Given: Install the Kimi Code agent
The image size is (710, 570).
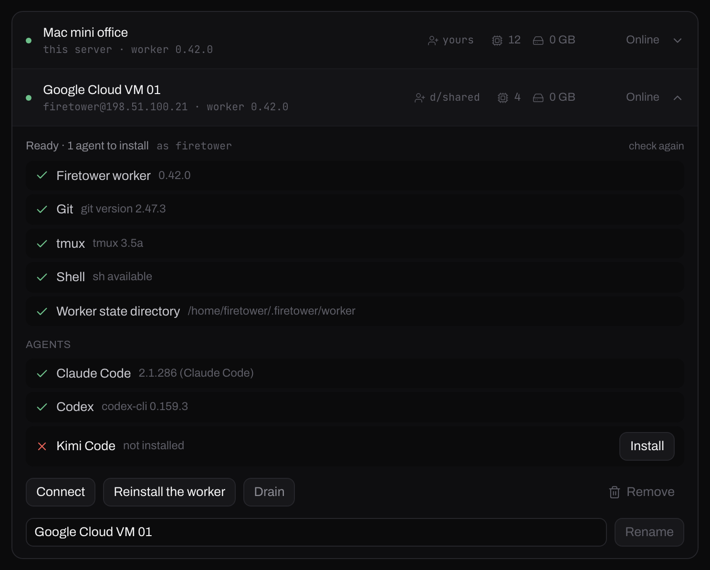Looking at the screenshot, I should pyautogui.click(x=647, y=446).
